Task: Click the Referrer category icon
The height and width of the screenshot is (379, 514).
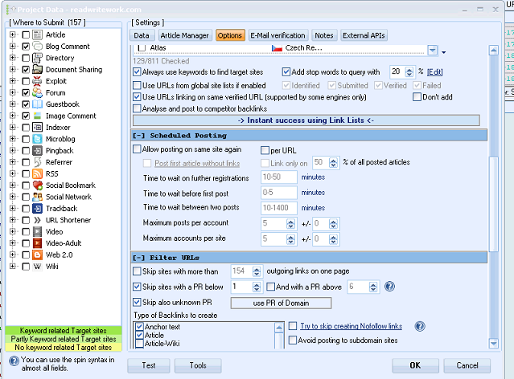Action: point(37,162)
